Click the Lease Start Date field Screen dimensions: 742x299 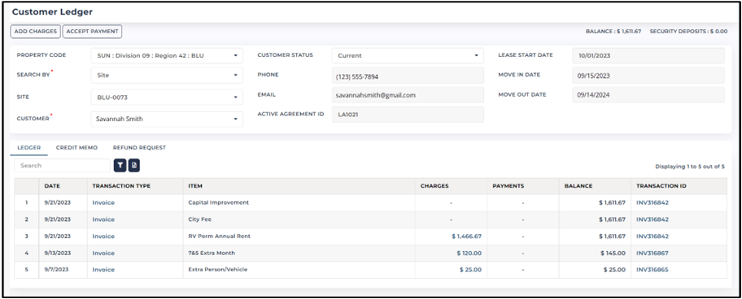(648, 56)
